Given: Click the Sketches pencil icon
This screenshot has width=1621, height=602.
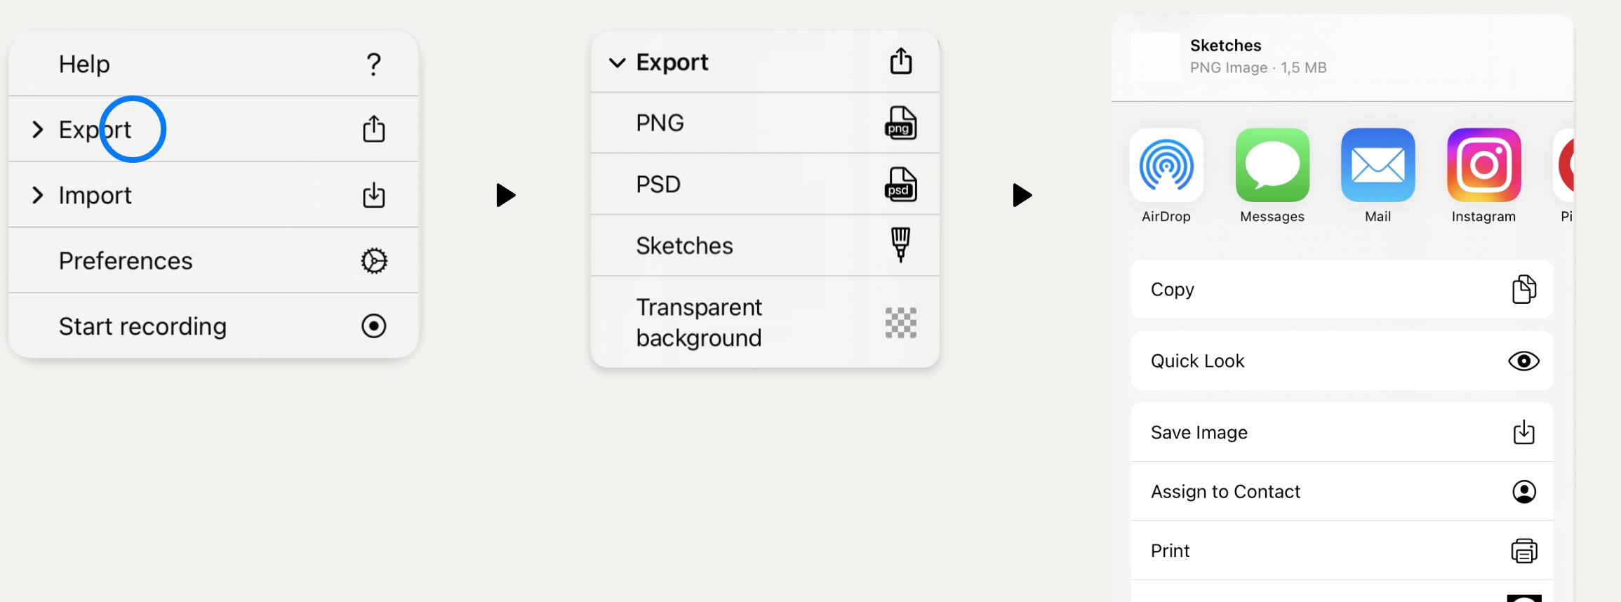Looking at the screenshot, I should (x=900, y=245).
